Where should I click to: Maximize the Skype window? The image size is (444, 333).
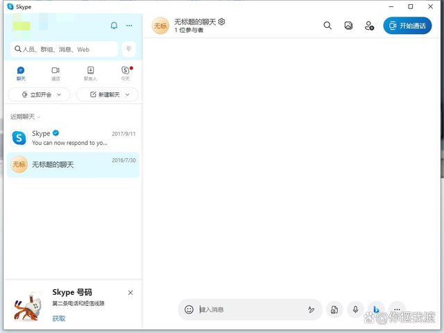click(x=411, y=6)
